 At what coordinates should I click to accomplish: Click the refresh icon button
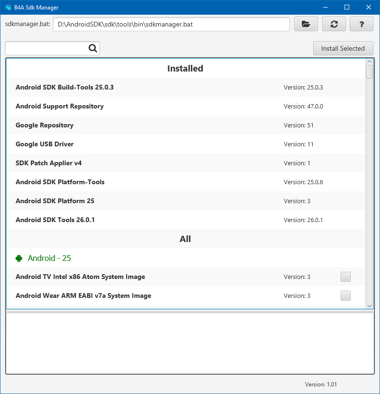coord(334,24)
